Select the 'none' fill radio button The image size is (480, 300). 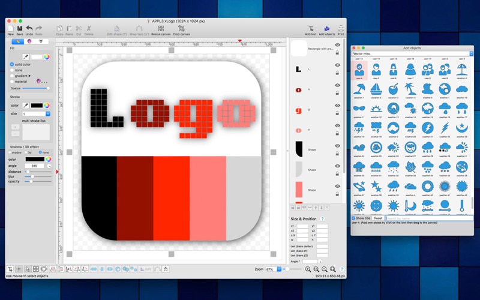point(12,70)
